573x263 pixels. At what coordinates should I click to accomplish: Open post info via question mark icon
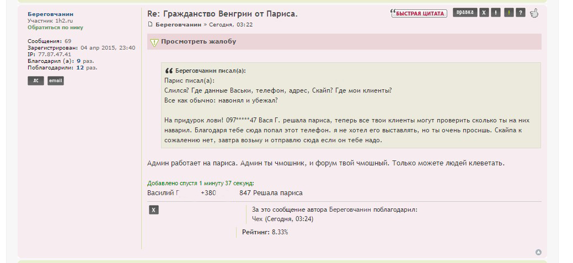tap(521, 13)
